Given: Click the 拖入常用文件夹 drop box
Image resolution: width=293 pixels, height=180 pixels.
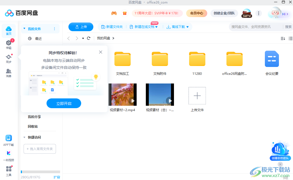Looking at the screenshot, I should coord(40,149).
